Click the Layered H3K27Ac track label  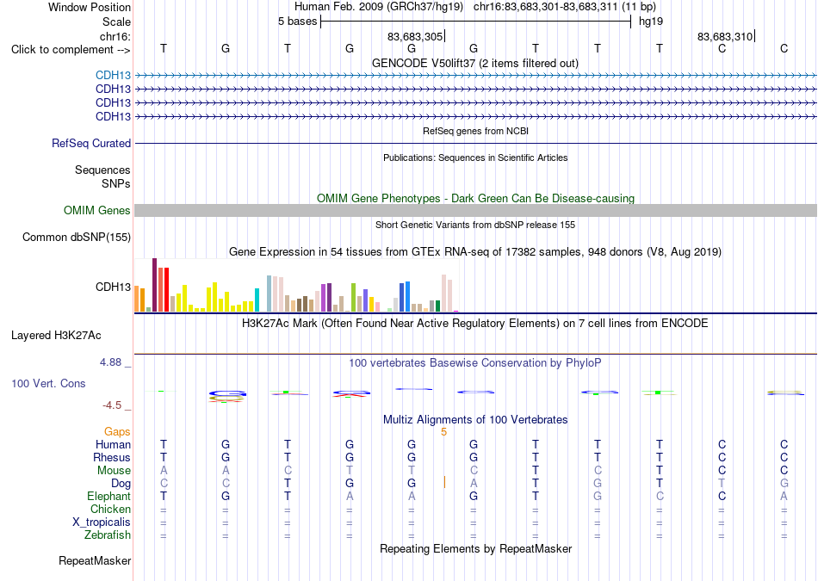pos(56,336)
